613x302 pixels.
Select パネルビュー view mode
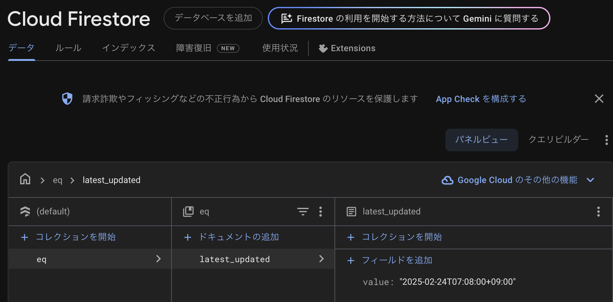tap(481, 140)
